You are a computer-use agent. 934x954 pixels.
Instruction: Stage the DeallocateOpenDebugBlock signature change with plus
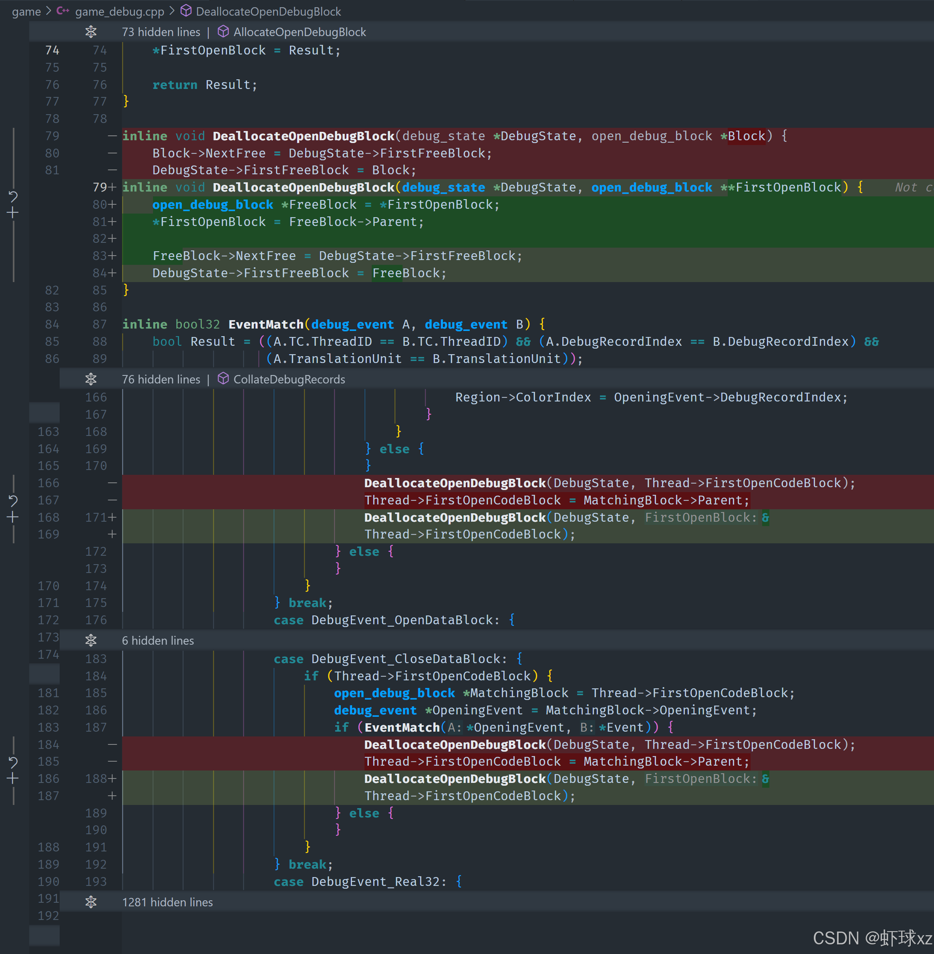point(13,213)
